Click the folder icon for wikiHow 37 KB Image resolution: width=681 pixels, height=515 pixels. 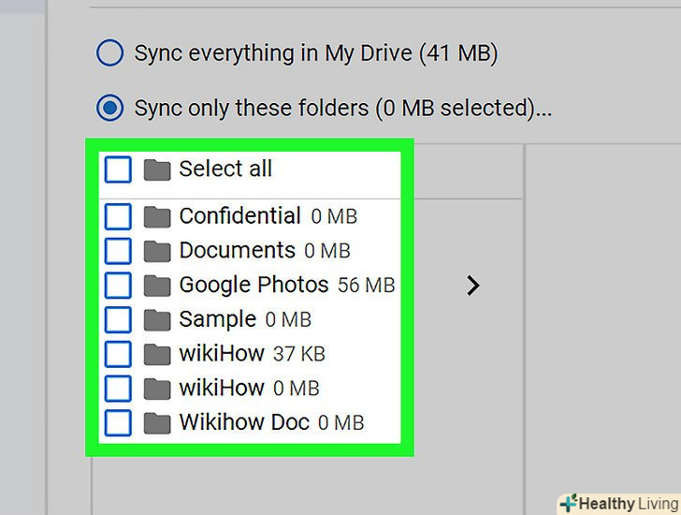point(157,354)
